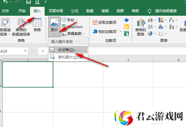Image resolution: width=186 pixels, height=127 pixels.
Task: Click the lightbulb Tell Me icon
Action: pos(149,11)
